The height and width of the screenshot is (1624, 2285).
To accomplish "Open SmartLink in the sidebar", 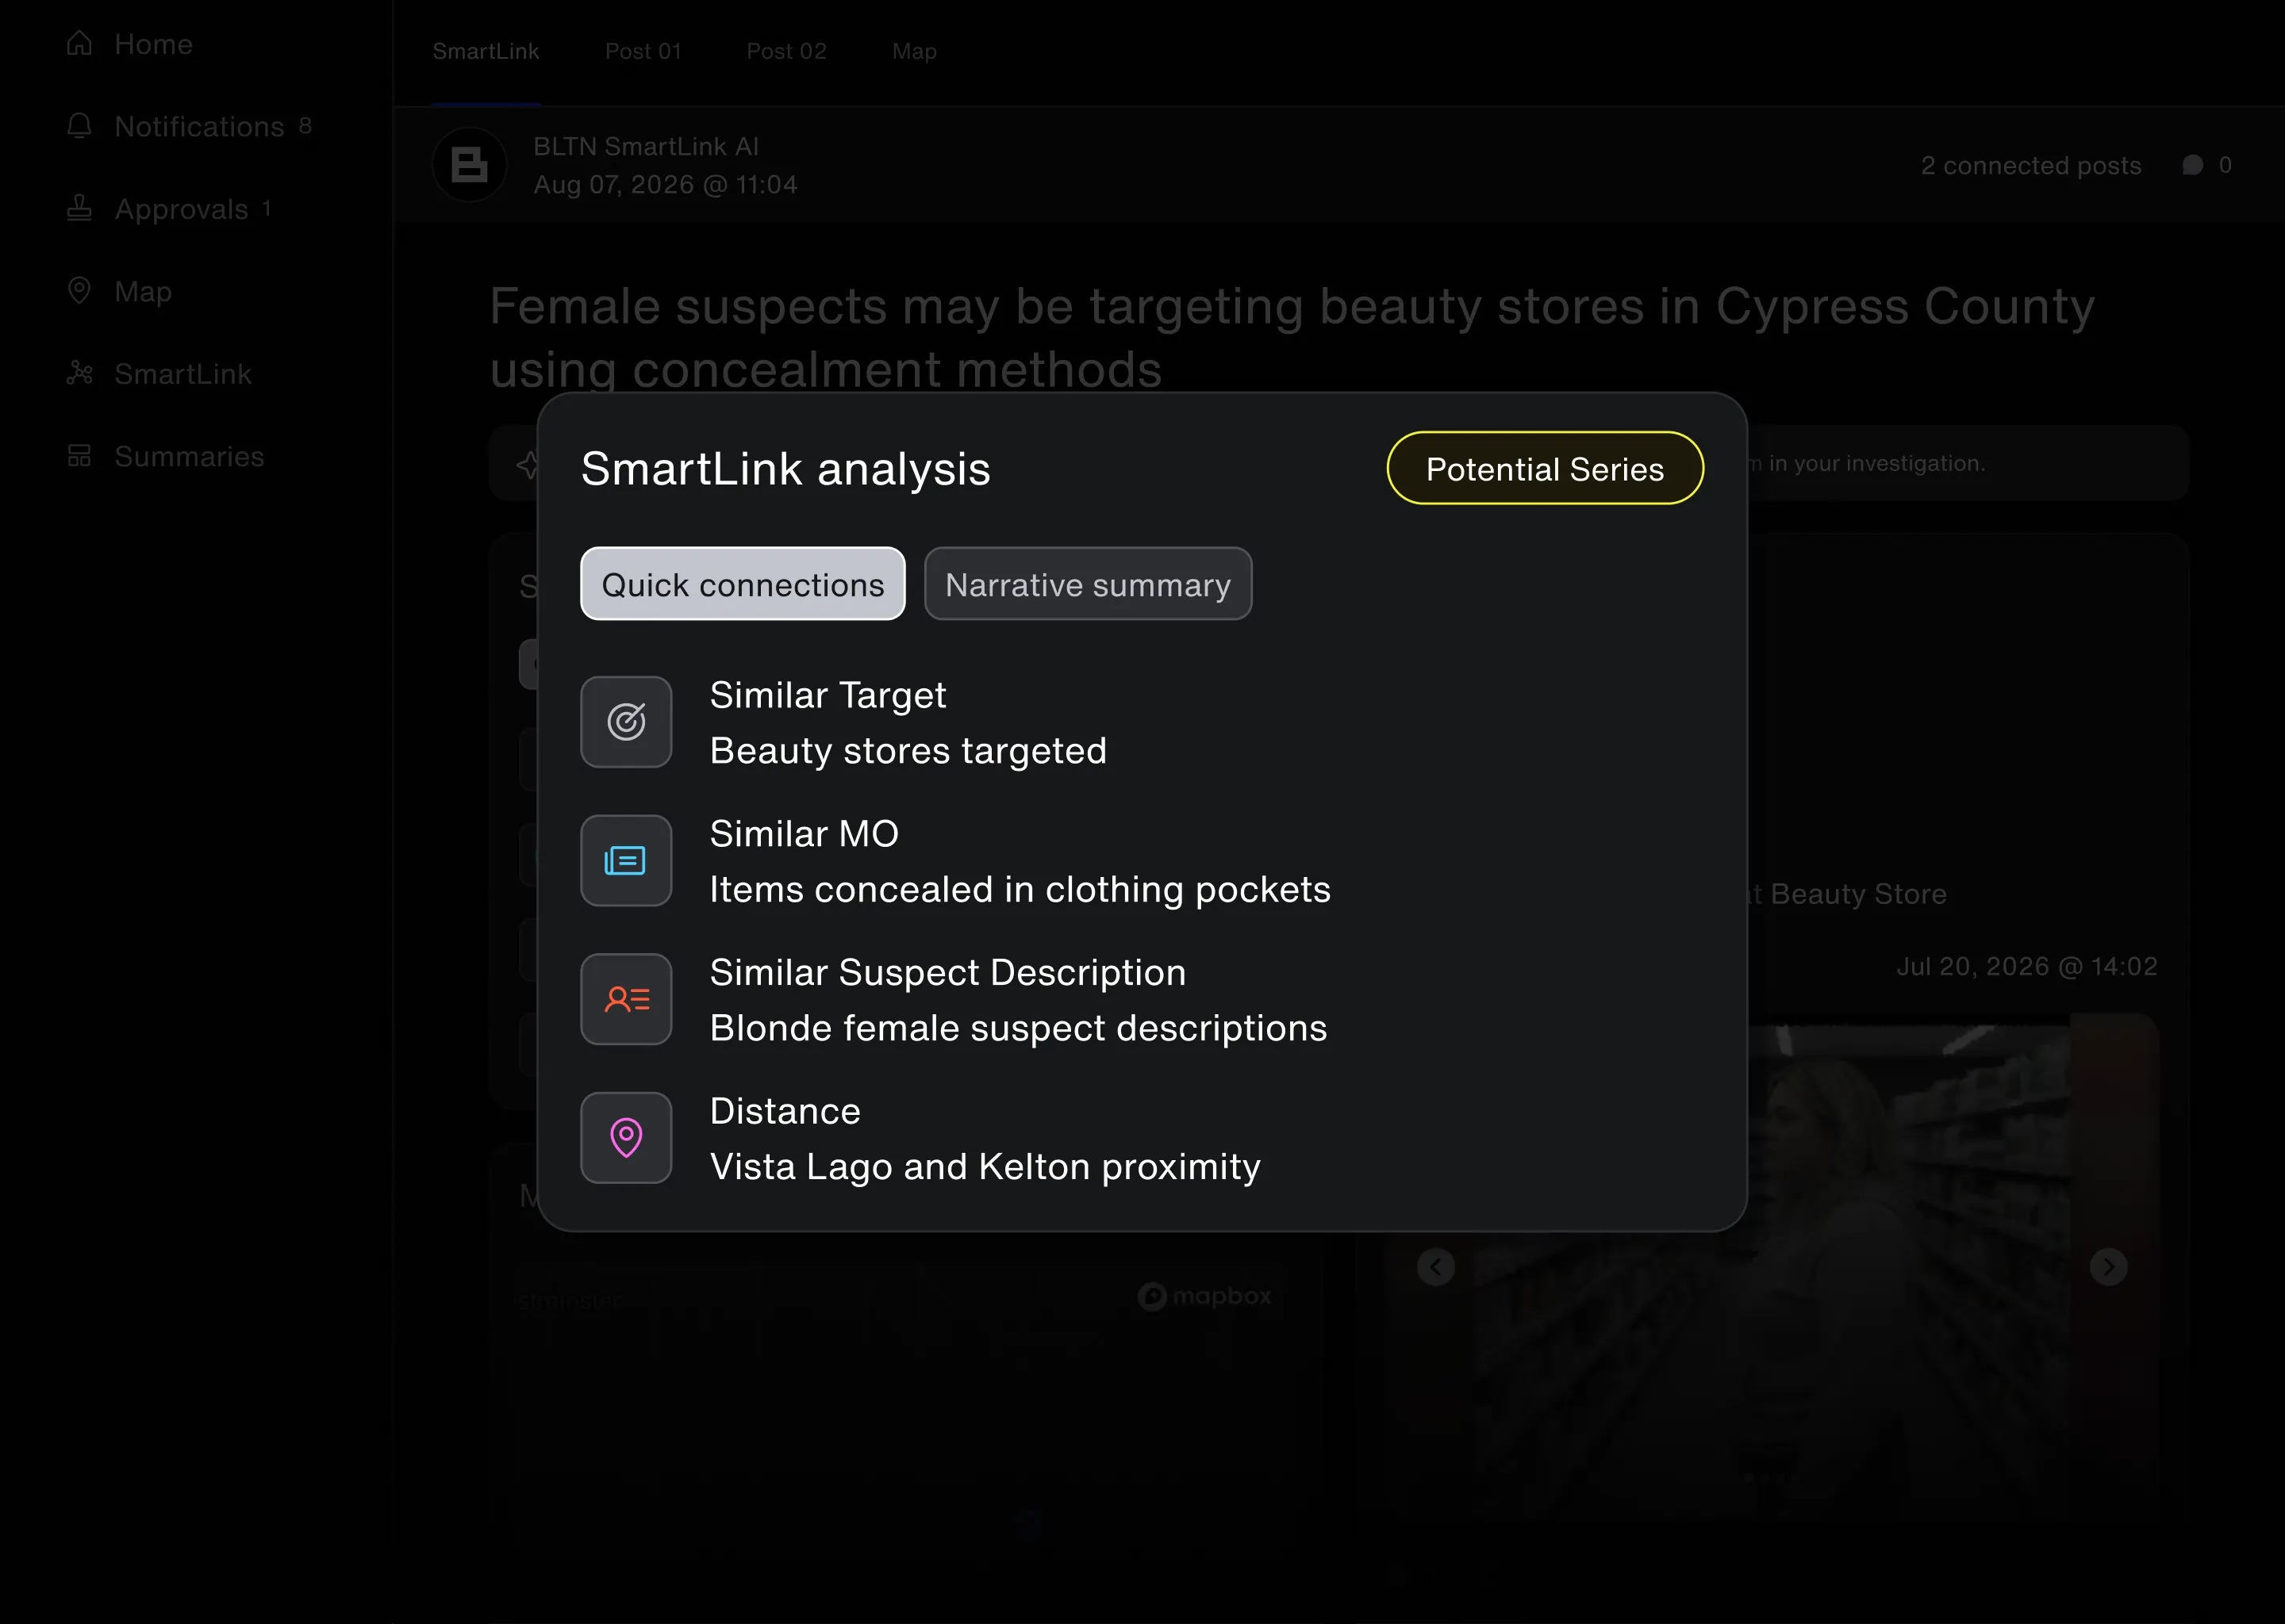I will pyautogui.click(x=159, y=374).
